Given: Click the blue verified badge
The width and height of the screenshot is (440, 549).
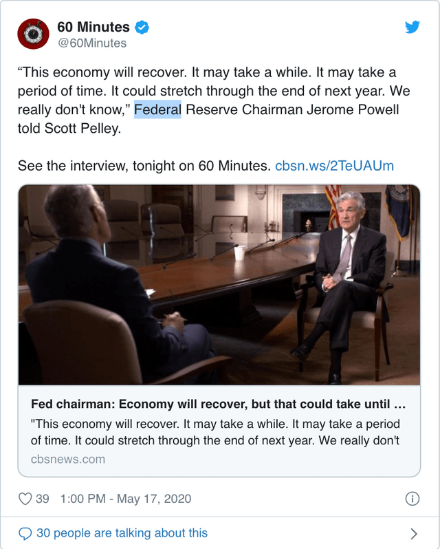Looking at the screenshot, I should (142, 28).
